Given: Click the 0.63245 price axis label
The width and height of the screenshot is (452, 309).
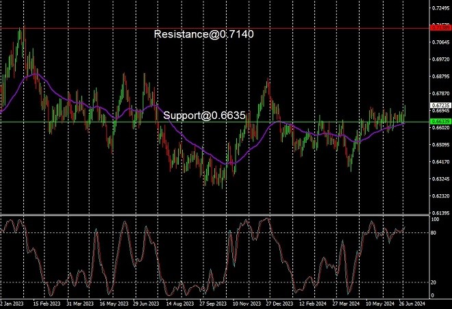Looking at the screenshot, I should pos(441,178).
